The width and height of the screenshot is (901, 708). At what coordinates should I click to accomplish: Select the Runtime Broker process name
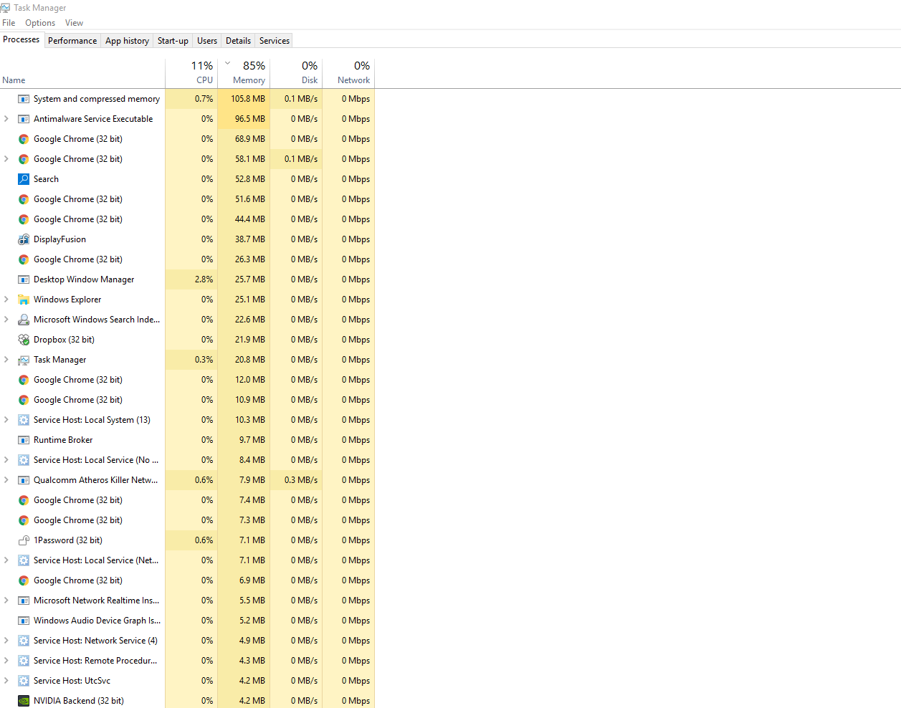(x=63, y=440)
